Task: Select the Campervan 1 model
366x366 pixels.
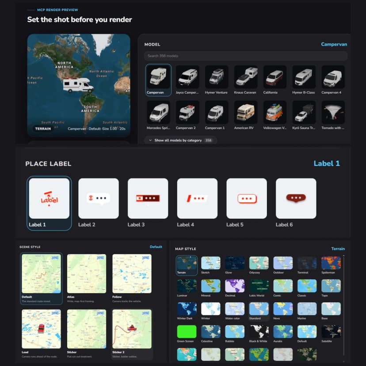Action: 217,112
